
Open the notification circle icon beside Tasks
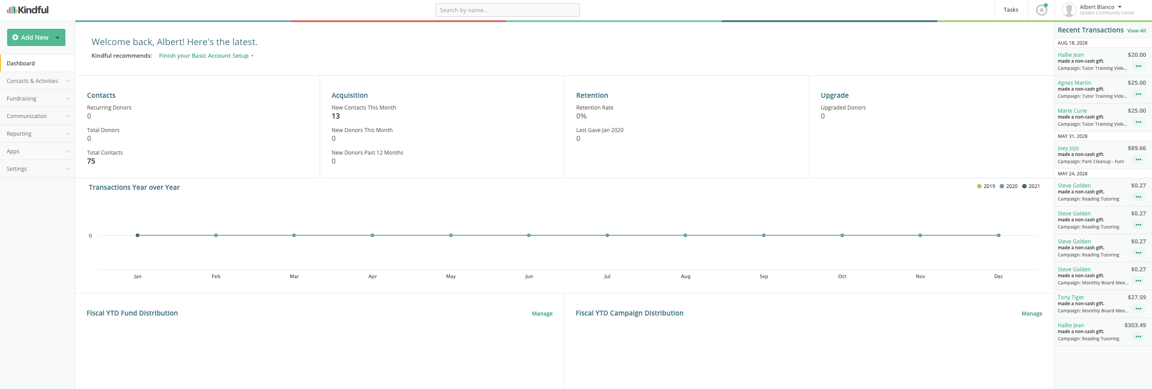[x=1042, y=10]
